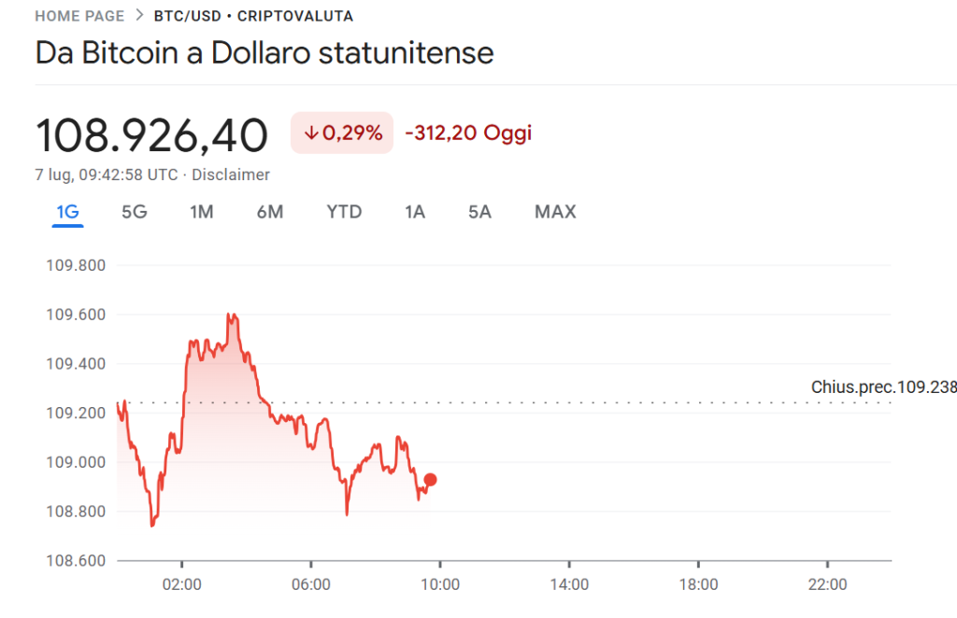Show the MAX price history

point(555,212)
